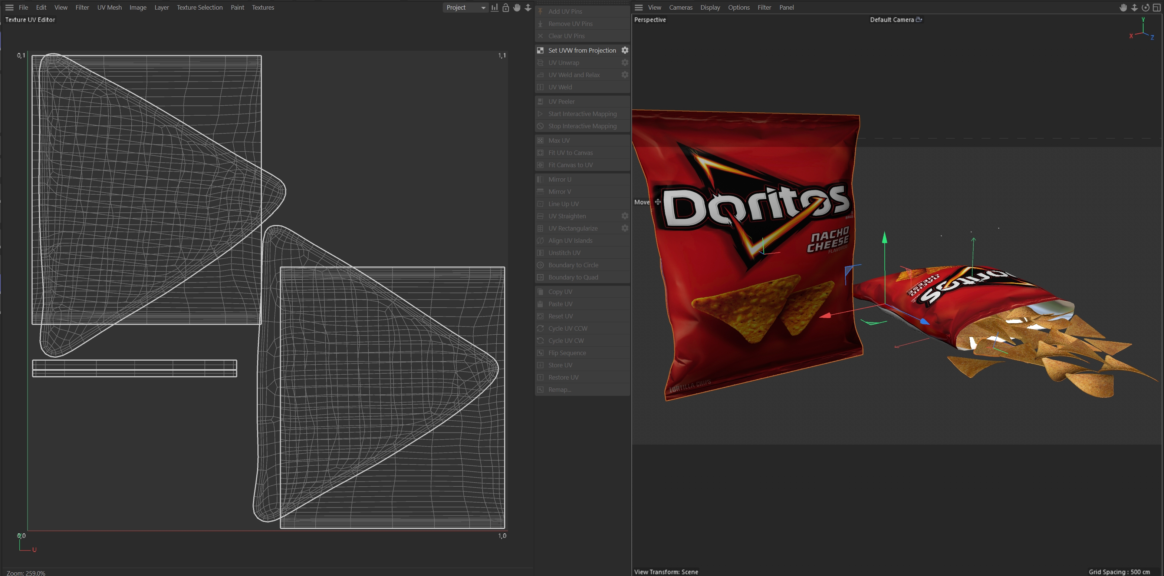Click viewport pan hand icon
This screenshot has width=1164, height=576.
click(1123, 8)
